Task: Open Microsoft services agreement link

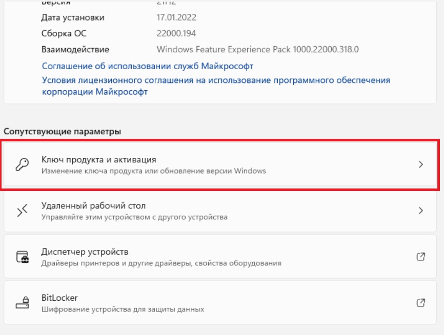Action: (148, 66)
